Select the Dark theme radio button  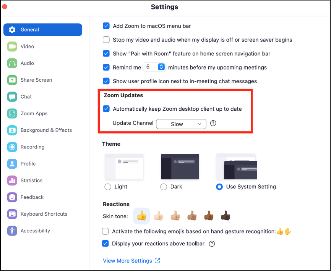coord(164,187)
